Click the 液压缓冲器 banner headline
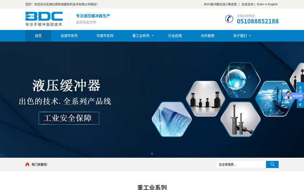 66,85
